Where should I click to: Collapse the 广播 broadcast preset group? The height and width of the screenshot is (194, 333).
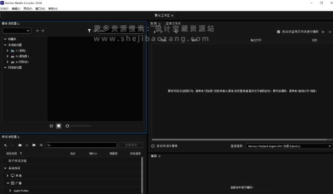tap(7, 183)
